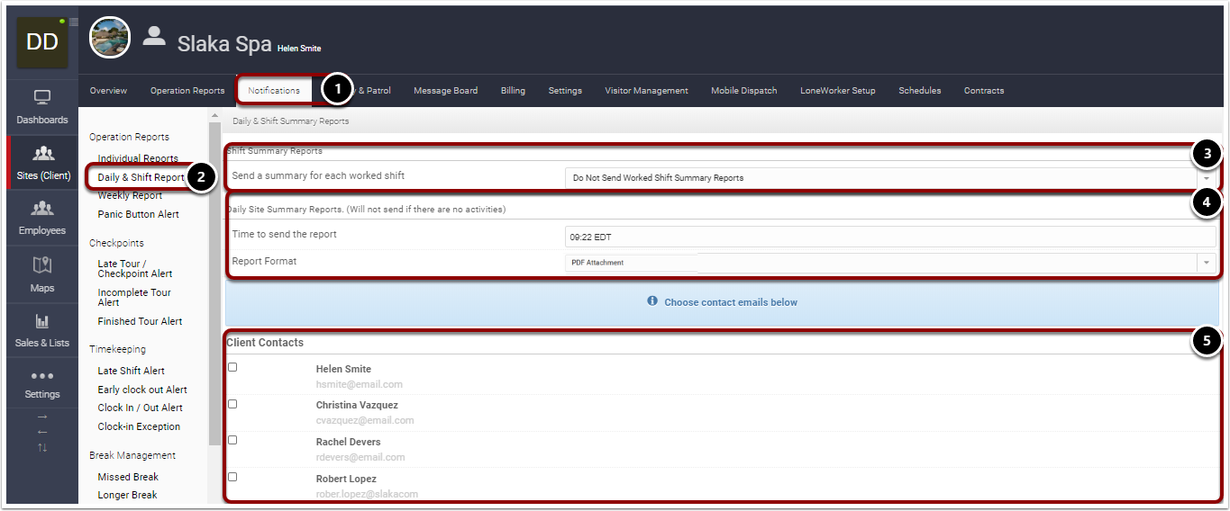Click the info icon in blue banner

(652, 301)
